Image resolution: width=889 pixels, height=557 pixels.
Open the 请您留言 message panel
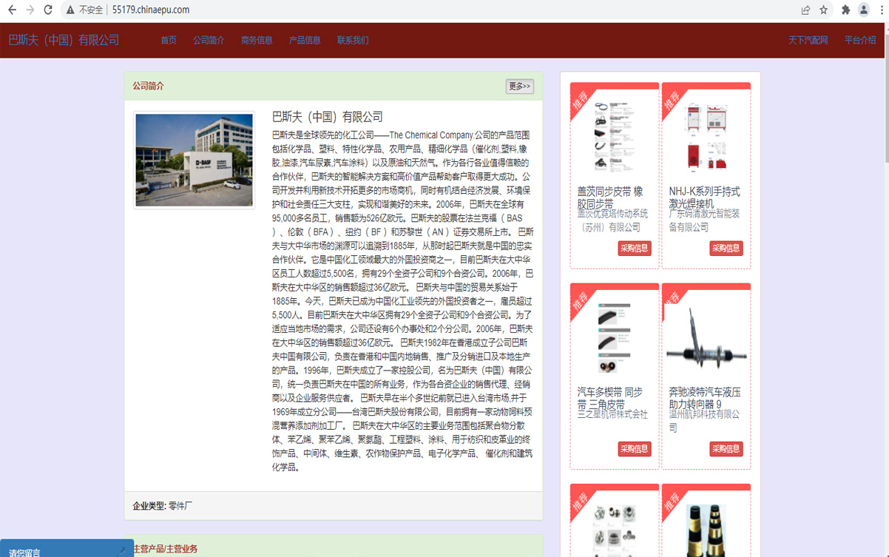(x=67, y=549)
